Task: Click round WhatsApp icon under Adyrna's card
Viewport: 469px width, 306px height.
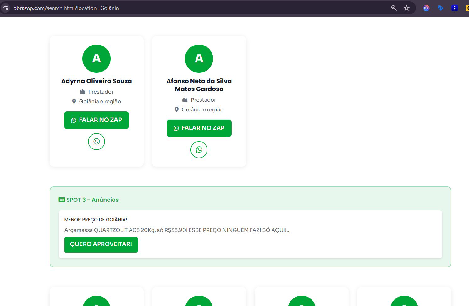Action: (x=97, y=142)
